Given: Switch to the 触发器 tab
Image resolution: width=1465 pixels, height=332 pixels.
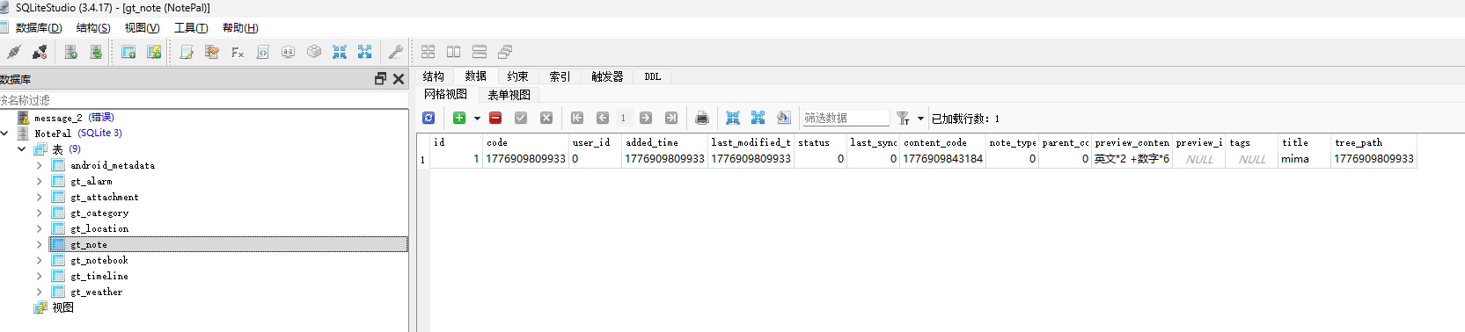Looking at the screenshot, I should (x=607, y=76).
